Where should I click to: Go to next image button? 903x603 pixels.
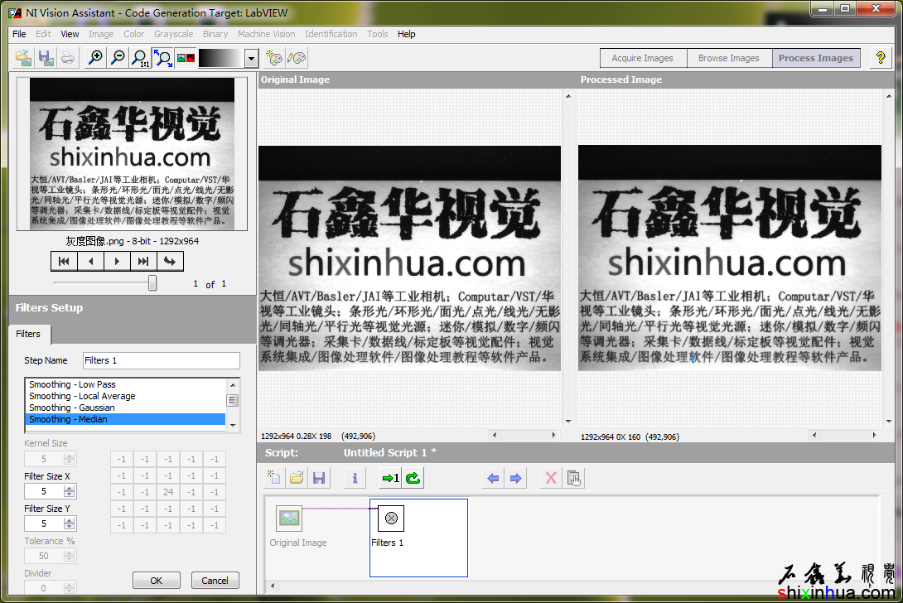pos(117,261)
